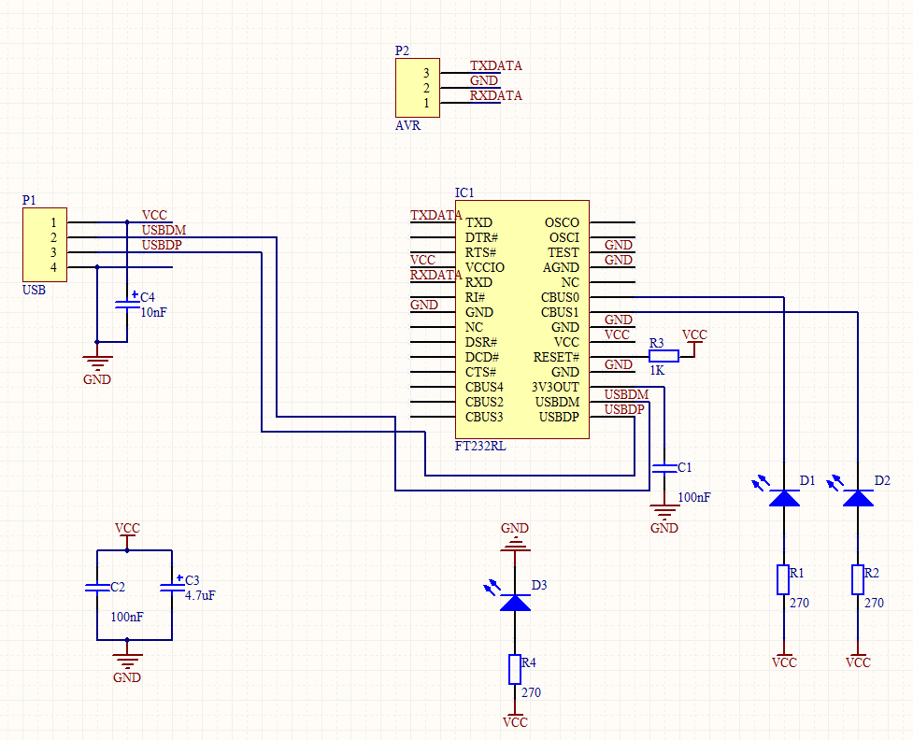Click the USBDP net label near P1
Viewport: 913px width, 740px height.
[x=162, y=245]
